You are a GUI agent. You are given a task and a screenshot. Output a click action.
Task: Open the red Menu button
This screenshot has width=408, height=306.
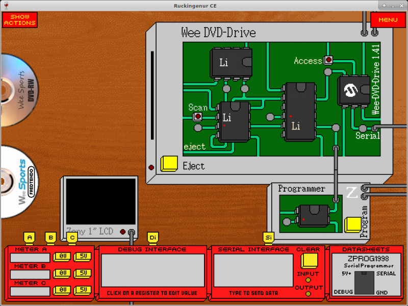[x=388, y=20]
